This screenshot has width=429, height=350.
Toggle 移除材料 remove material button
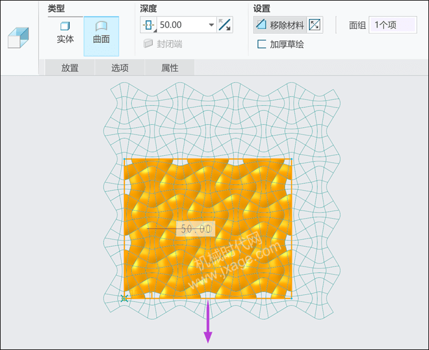pos(280,25)
